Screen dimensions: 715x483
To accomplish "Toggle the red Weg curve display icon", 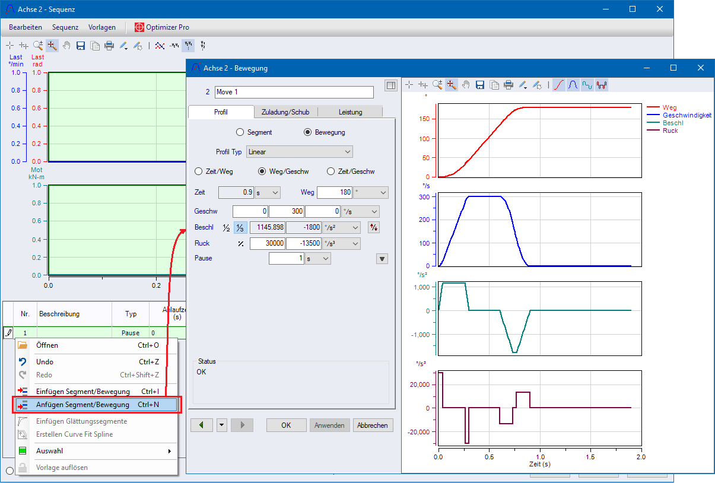I will pos(559,85).
